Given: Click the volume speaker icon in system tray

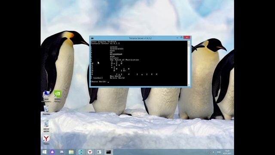Looking at the screenshot, I should [214, 152].
